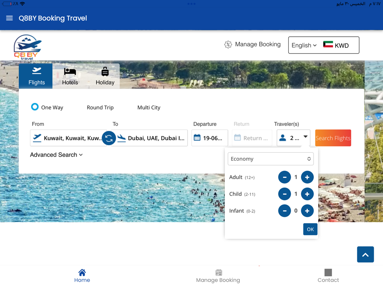Open the Economy cabin class dropdown

click(x=271, y=159)
